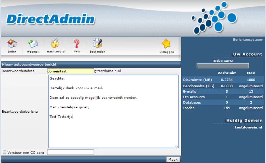Click the E-mails row label
Viewport: 266px width, 163px height.
coord(189,91)
